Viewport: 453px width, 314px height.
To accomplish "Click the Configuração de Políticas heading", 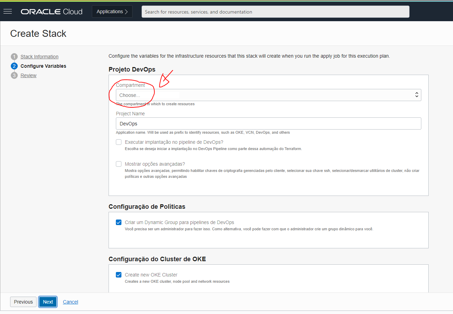I will pyautogui.click(x=147, y=207).
